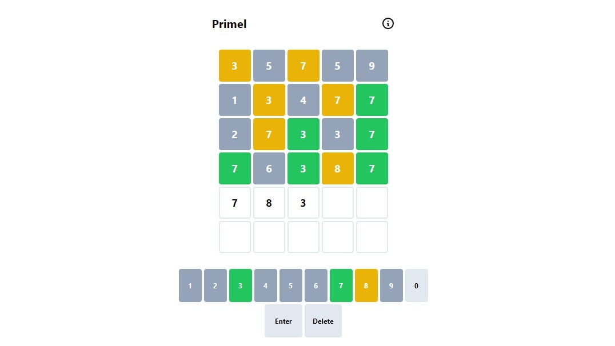Remove last digit with Delete
Viewport: 615px width, 346px height.
coord(323,321)
